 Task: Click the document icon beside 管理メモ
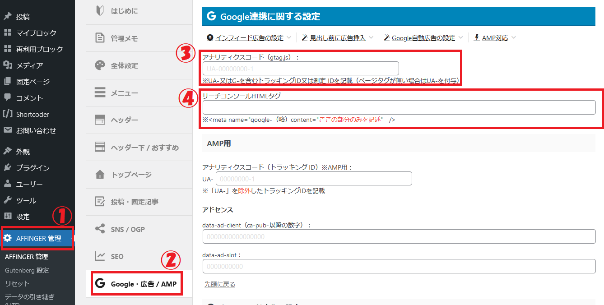100,38
